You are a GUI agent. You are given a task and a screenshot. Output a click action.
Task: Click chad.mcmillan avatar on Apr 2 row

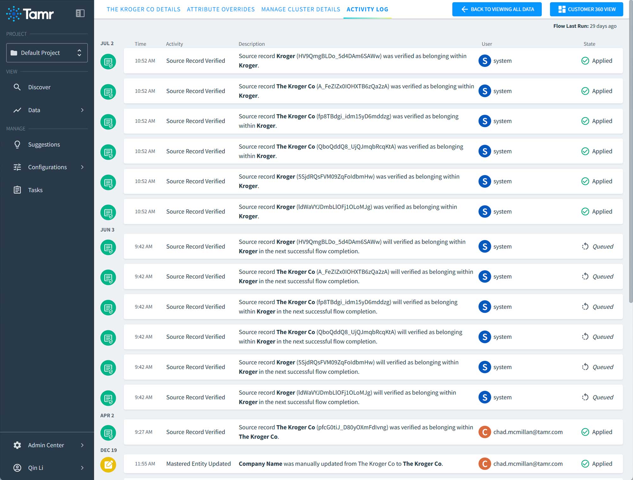tap(485, 432)
